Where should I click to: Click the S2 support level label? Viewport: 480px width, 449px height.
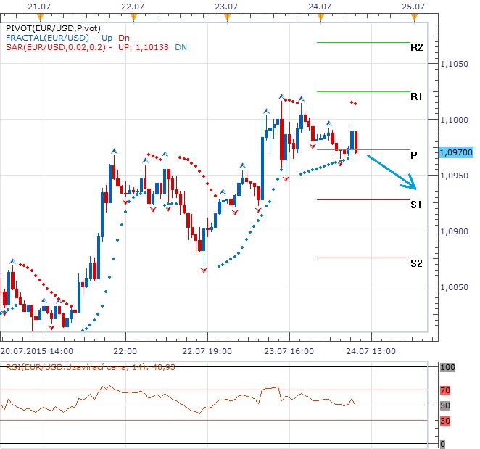coord(415,263)
